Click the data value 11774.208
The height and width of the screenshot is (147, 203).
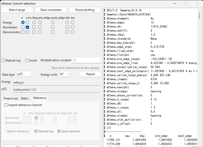tap(113, 144)
